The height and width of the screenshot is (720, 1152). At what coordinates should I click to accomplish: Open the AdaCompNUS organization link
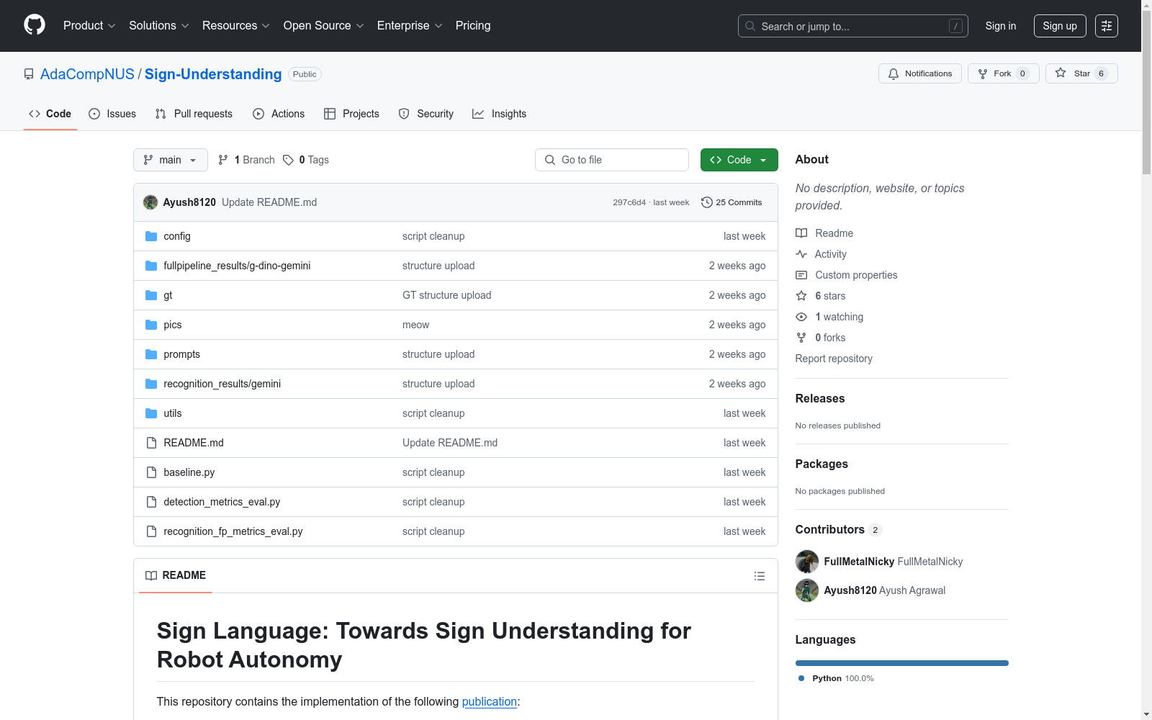tap(87, 74)
